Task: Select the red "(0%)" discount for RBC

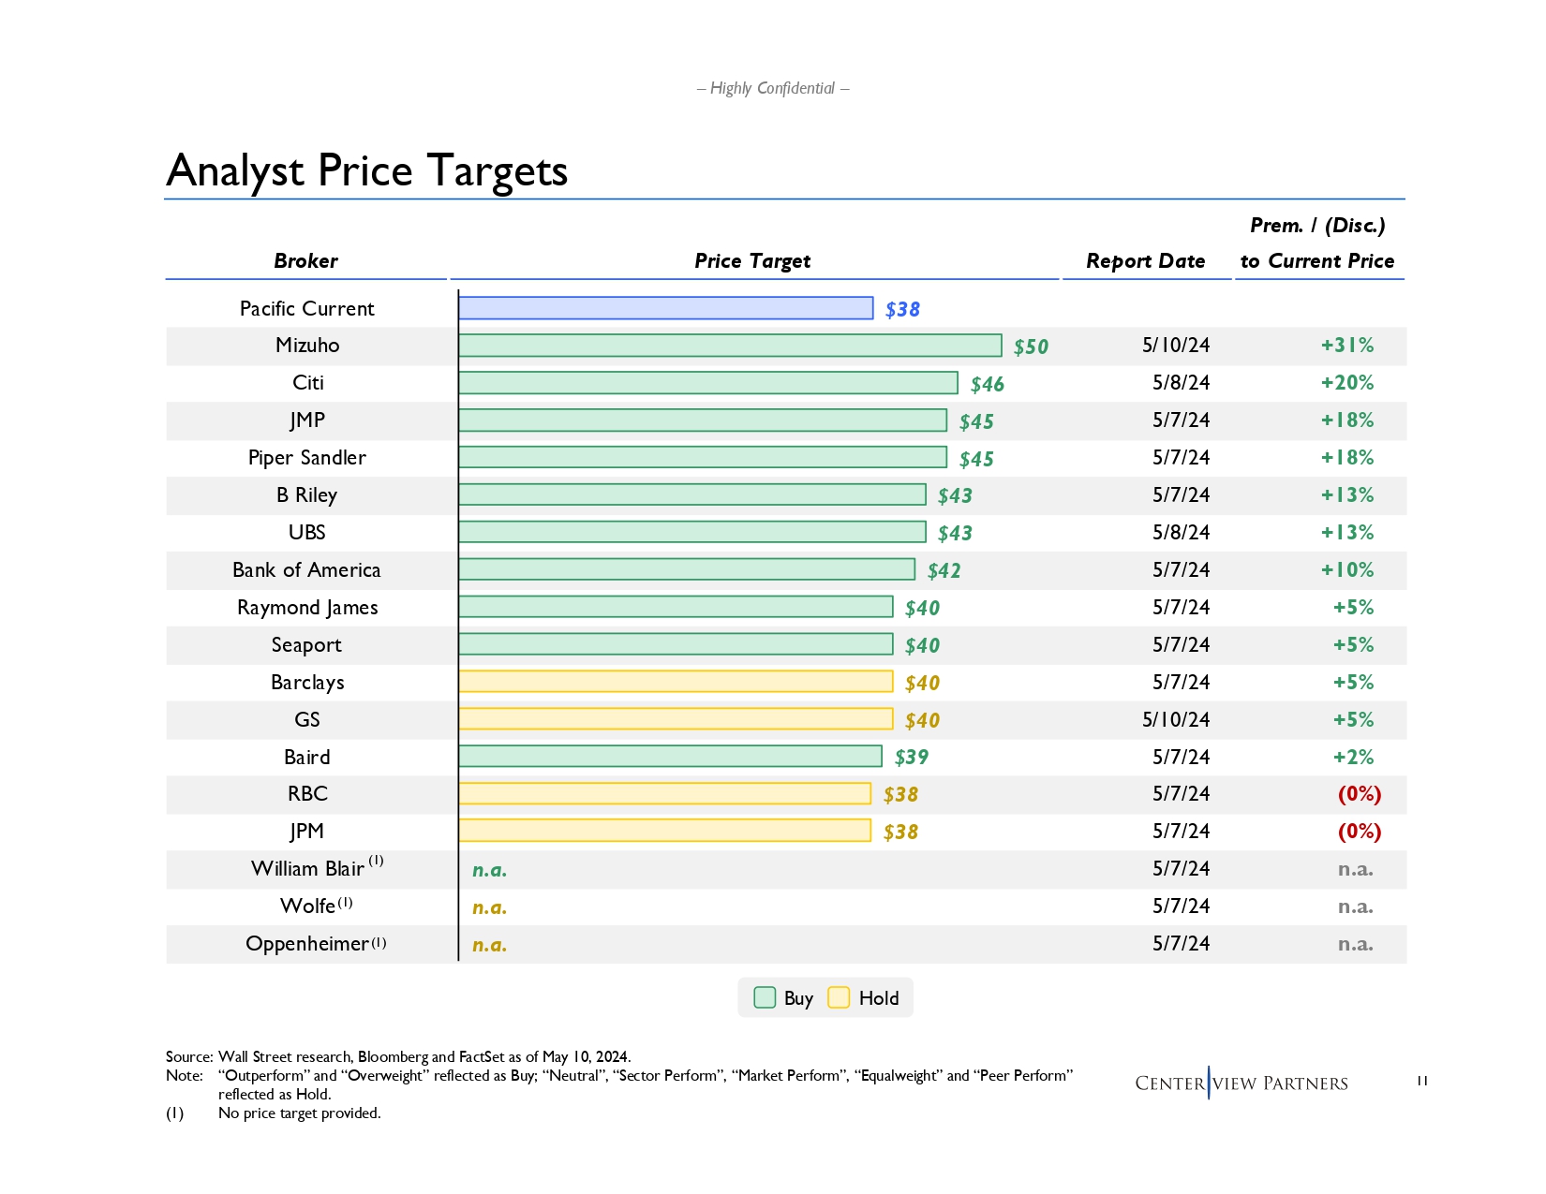Action: coord(1360,794)
